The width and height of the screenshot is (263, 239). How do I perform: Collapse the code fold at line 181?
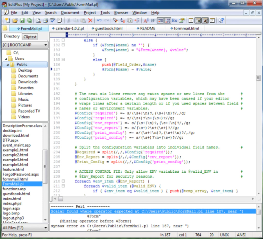63,40
